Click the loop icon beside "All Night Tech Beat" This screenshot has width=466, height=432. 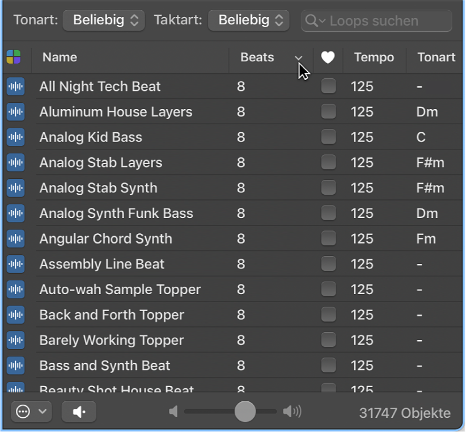(x=15, y=86)
